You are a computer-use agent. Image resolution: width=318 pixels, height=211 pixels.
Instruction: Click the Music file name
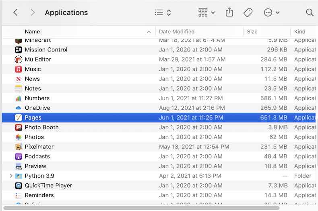33,69
